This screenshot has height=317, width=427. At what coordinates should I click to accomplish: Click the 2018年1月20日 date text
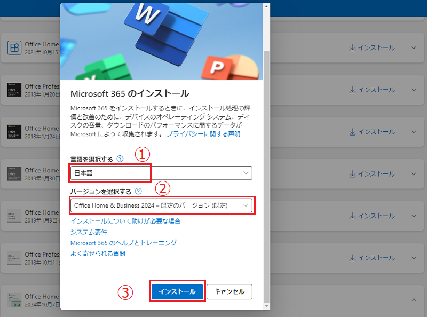click(x=43, y=94)
